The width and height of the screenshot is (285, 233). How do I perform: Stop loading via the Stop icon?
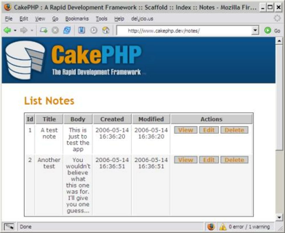point(55,30)
